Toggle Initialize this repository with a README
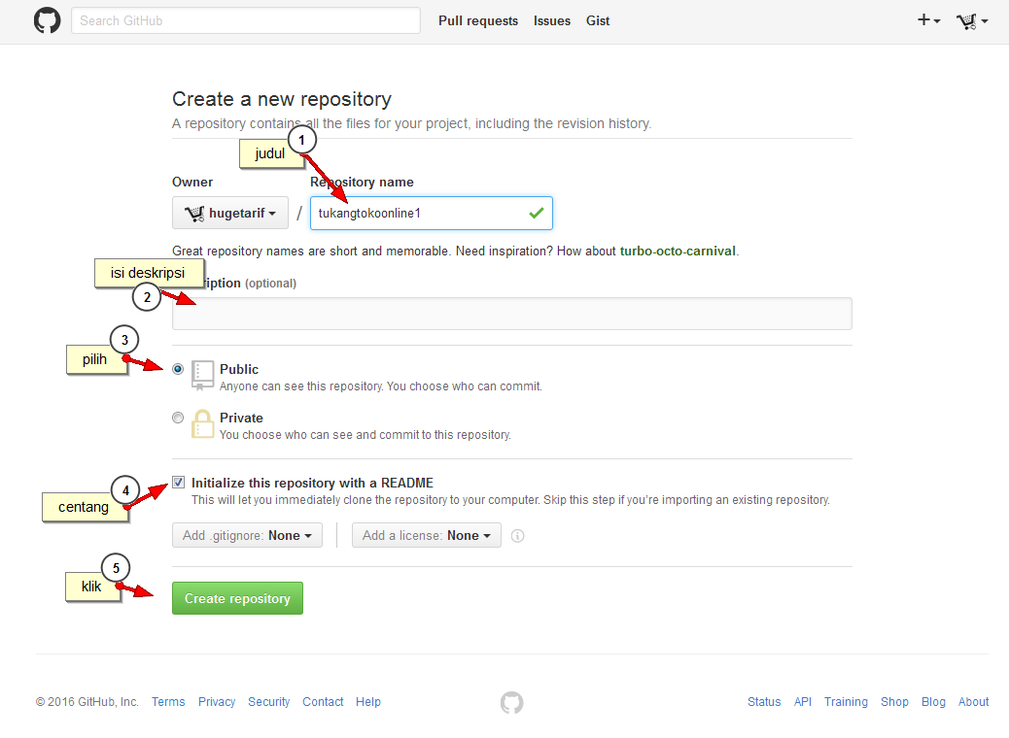This screenshot has height=738, width=1009. (x=178, y=483)
